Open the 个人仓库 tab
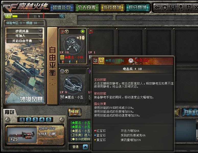Viewport: 198px width, 153px height. 87,8
